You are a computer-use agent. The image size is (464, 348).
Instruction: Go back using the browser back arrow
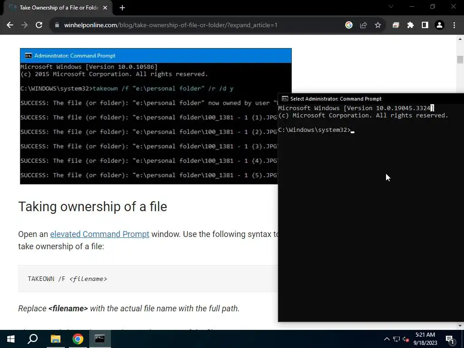(x=10, y=25)
